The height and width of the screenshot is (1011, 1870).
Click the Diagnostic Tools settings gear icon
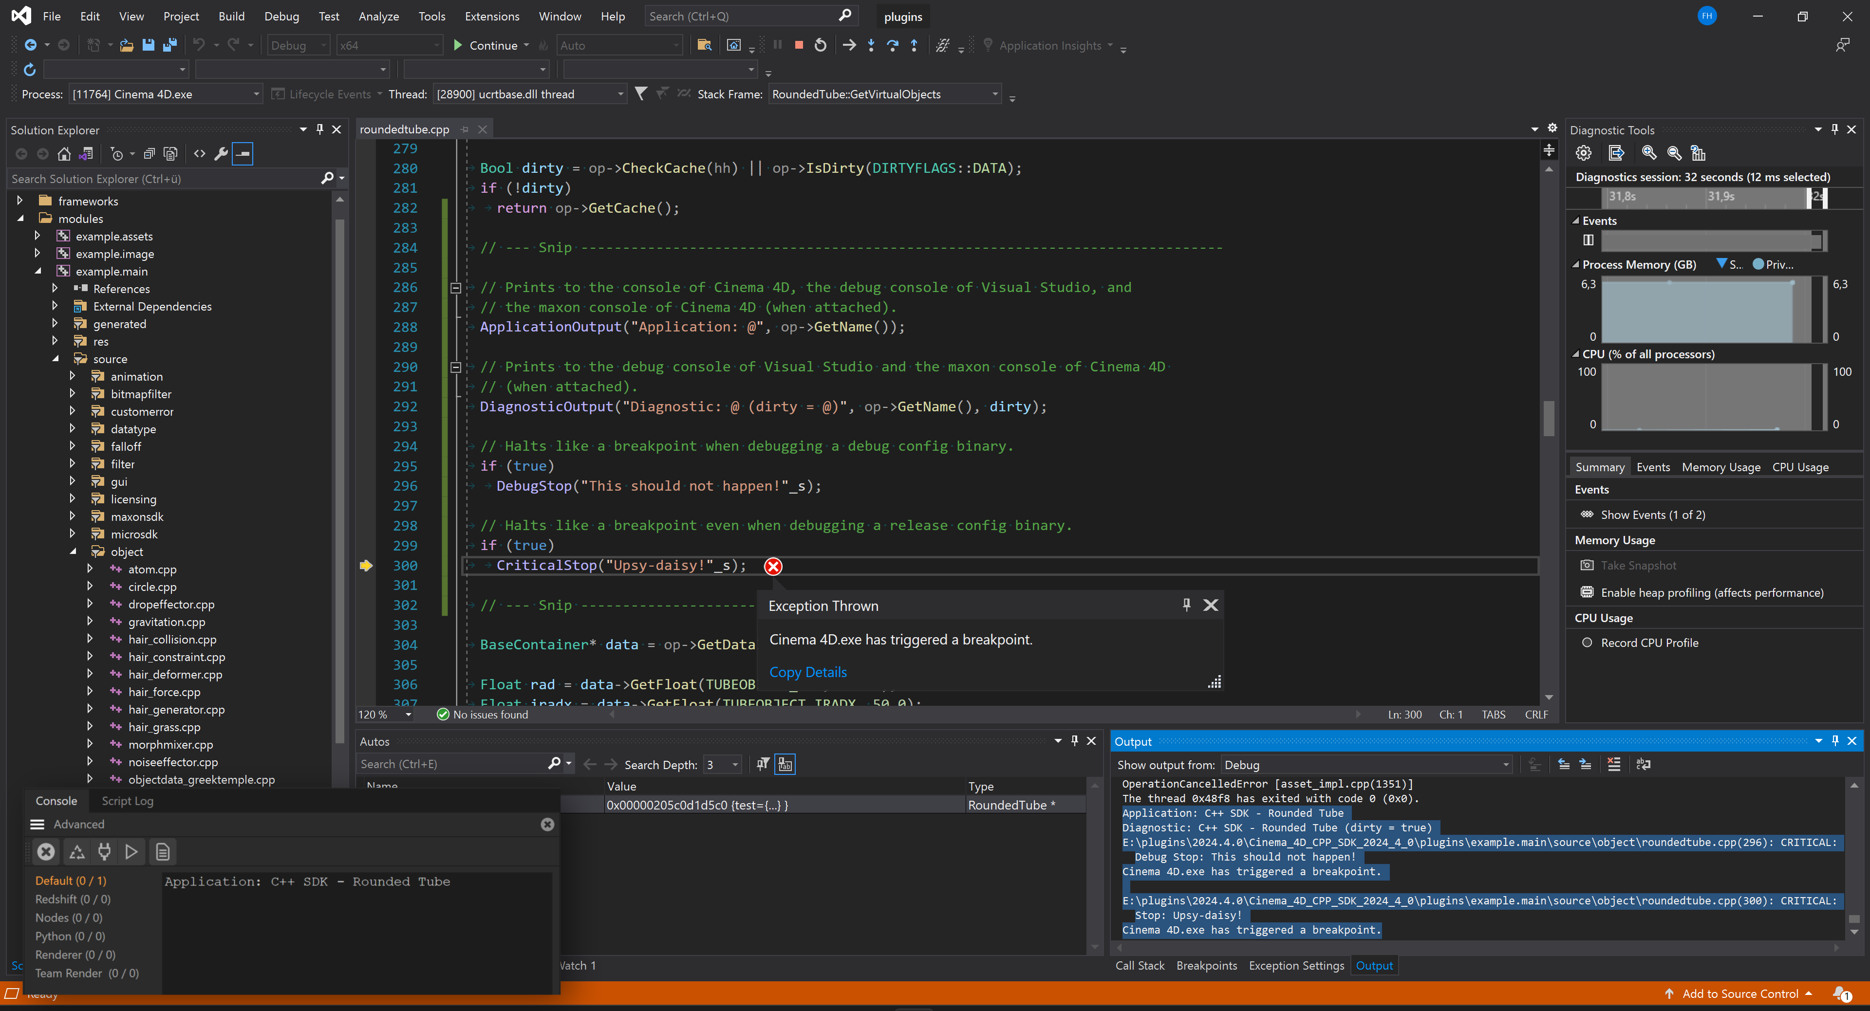coord(1583,153)
